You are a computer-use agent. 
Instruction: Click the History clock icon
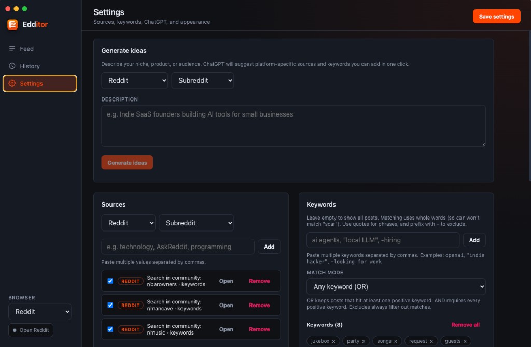click(12, 66)
